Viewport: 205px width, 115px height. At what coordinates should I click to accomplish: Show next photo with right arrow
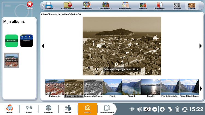point(200,46)
